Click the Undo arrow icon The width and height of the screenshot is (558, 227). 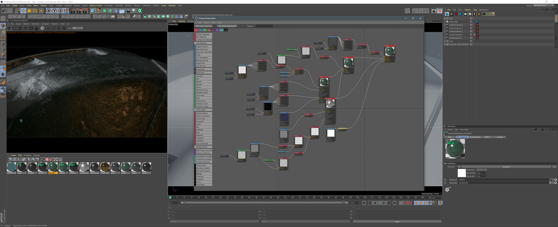[x=4, y=11]
